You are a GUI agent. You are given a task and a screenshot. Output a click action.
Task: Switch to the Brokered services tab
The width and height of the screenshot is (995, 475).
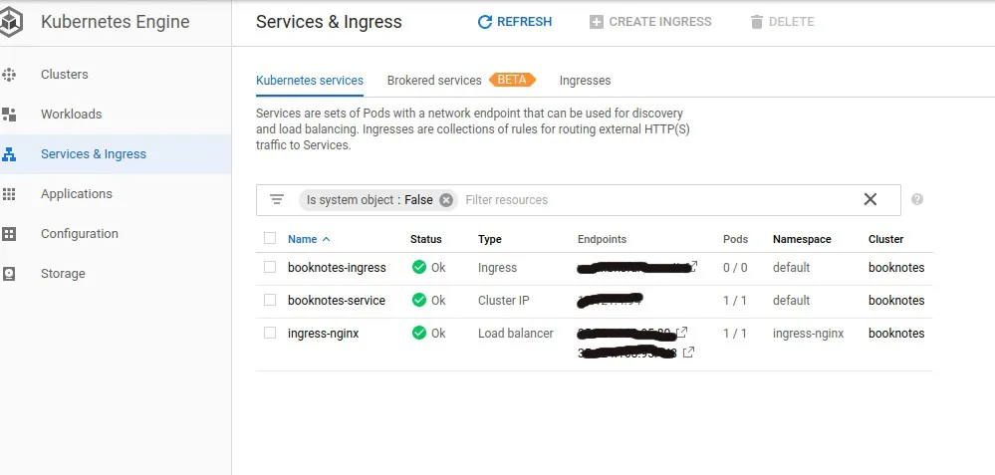434,81
